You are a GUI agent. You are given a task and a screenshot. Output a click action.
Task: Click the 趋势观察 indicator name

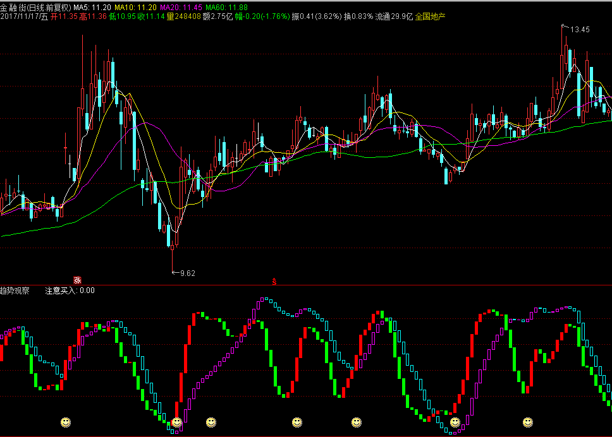click(15, 290)
